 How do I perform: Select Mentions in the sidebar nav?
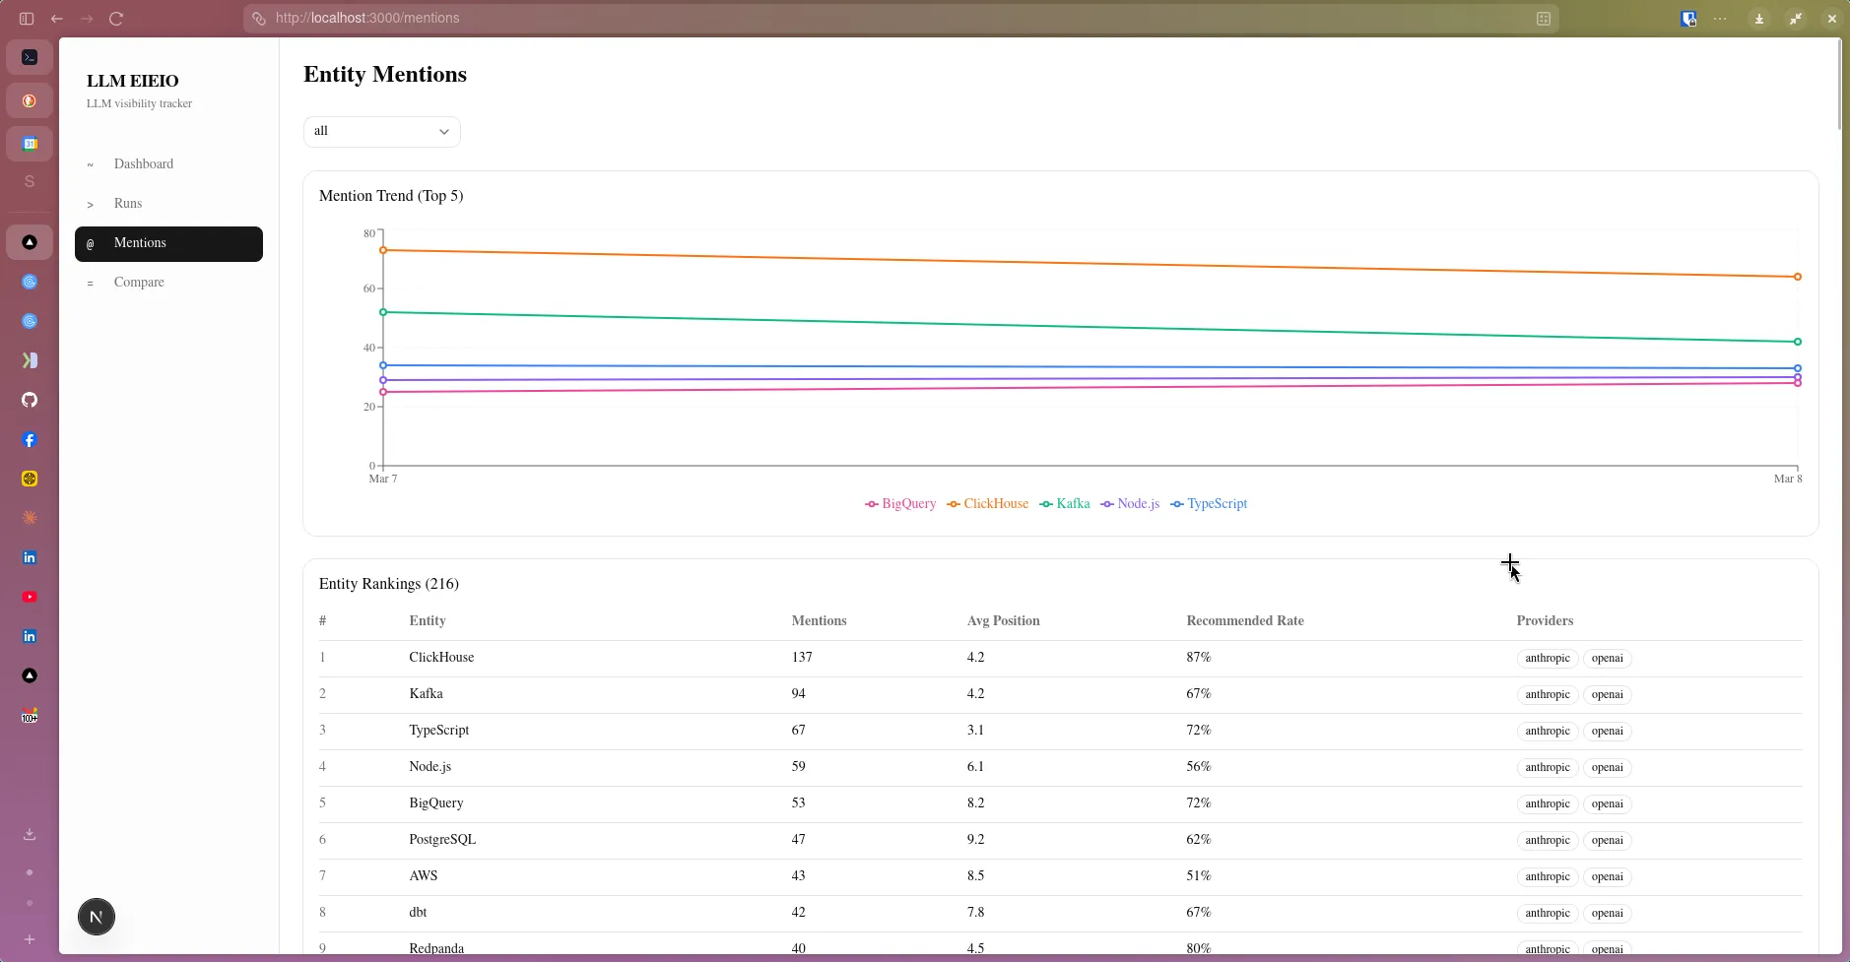pyautogui.click(x=168, y=243)
